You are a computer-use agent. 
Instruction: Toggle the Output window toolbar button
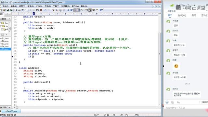click(x=94, y=10)
